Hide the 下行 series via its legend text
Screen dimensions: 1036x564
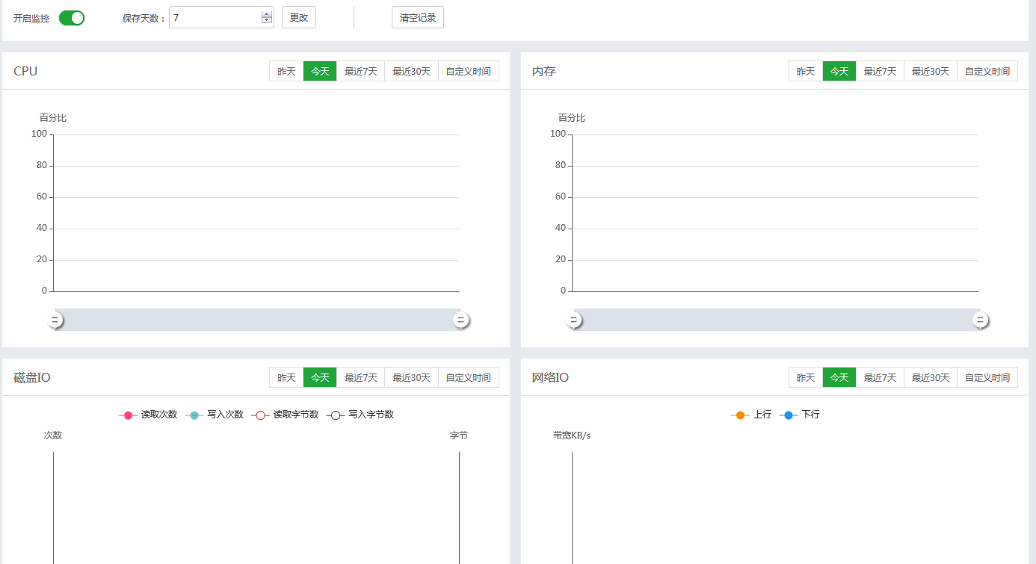click(x=810, y=414)
